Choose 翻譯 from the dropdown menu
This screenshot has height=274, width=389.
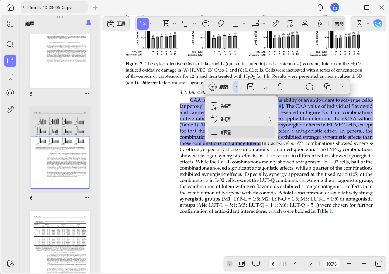pos(241,119)
